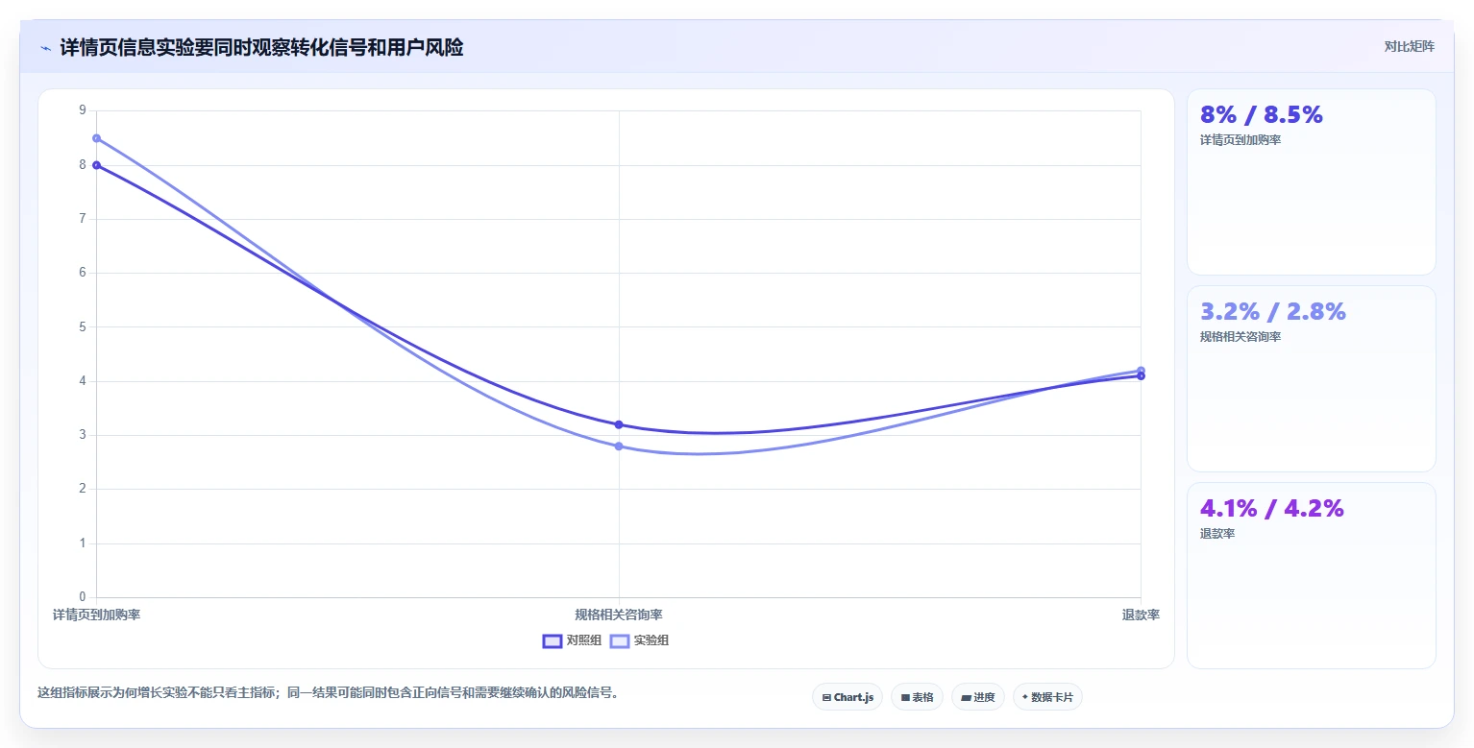Click the x-axis label 退款率
1474x748 pixels.
point(1141,615)
